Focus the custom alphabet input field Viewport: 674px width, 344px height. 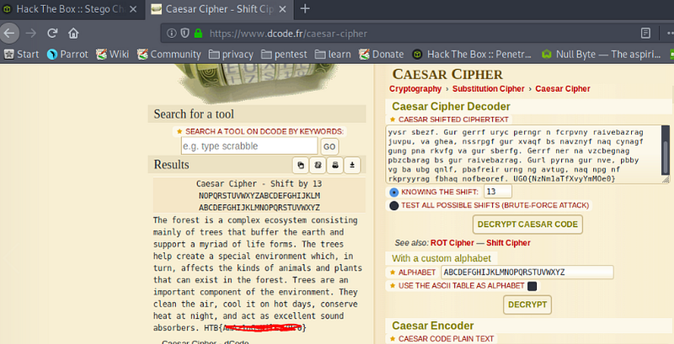pos(527,272)
